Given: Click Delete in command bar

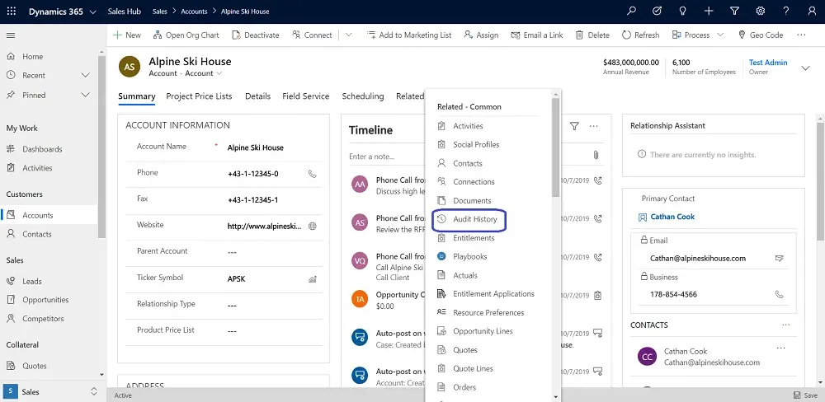Looking at the screenshot, I should (592, 35).
